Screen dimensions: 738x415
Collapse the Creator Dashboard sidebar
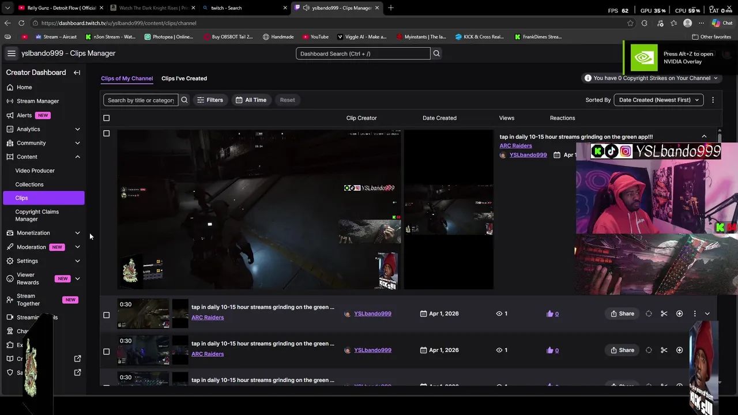click(77, 73)
